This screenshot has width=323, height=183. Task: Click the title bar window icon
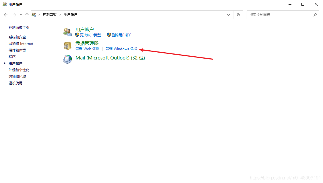pyautogui.click(x=5, y=4)
